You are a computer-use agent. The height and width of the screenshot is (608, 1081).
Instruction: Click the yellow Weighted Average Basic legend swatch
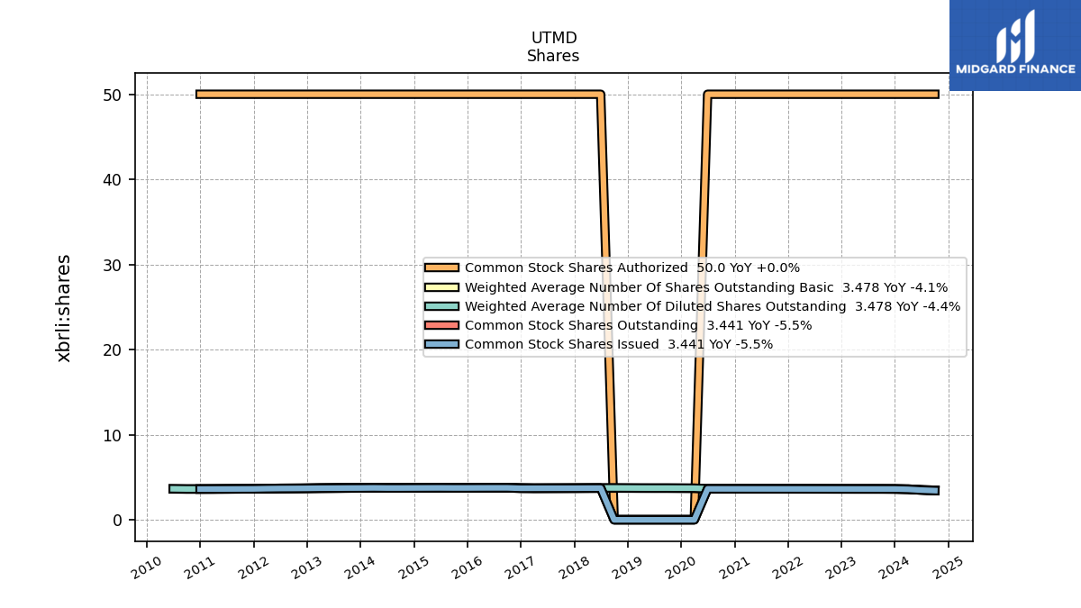[441, 287]
